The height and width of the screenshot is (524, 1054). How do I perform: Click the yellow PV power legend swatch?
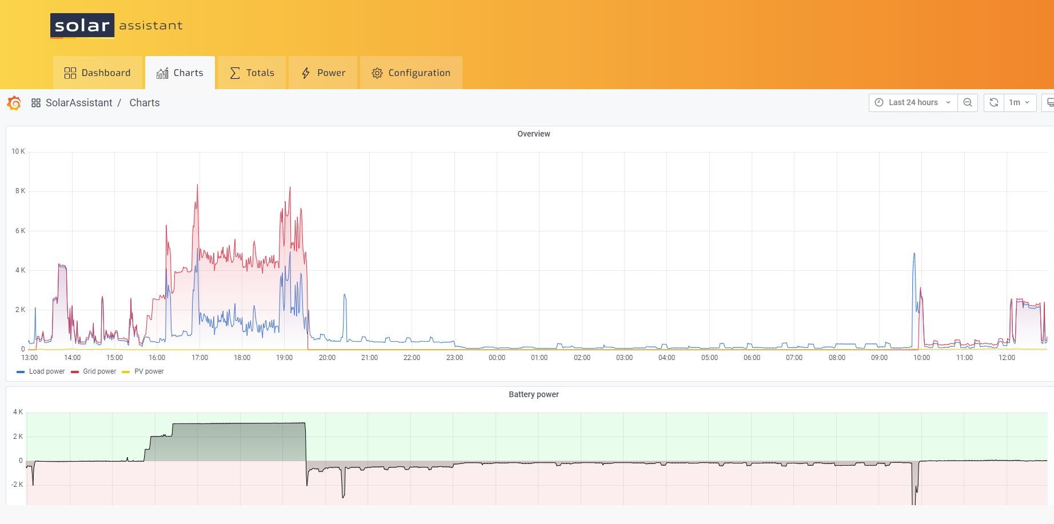(x=126, y=372)
